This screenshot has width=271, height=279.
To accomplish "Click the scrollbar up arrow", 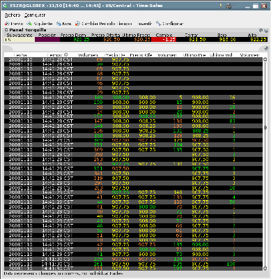I will point(265,59).
